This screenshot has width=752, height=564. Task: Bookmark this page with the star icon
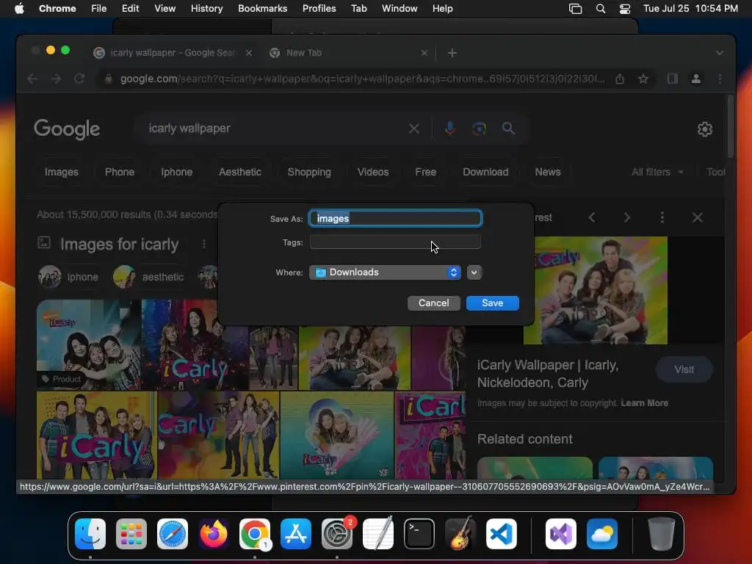(643, 79)
